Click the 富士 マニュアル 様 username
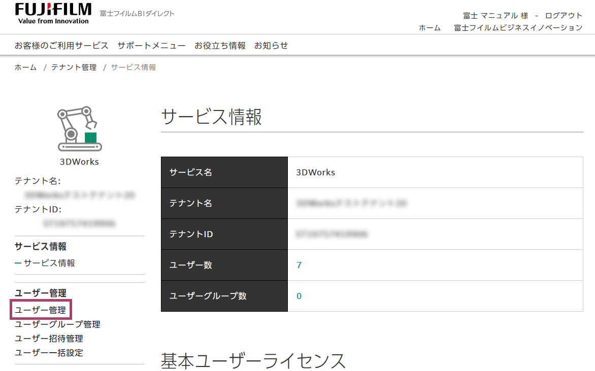 [495, 16]
